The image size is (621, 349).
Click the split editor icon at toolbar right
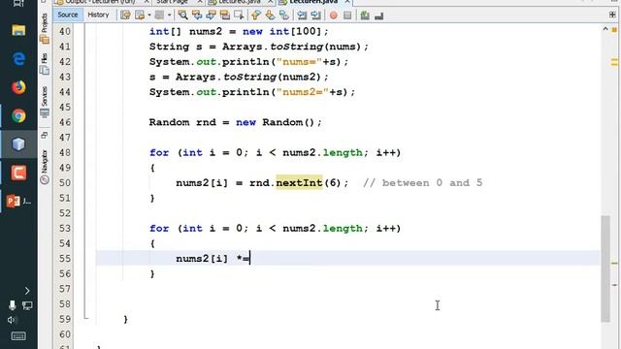612,16
